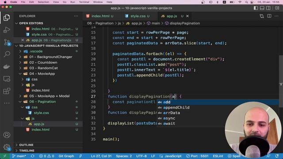The image size is (283, 159).
Task: Open the Extensions view
Action: pos(7,91)
